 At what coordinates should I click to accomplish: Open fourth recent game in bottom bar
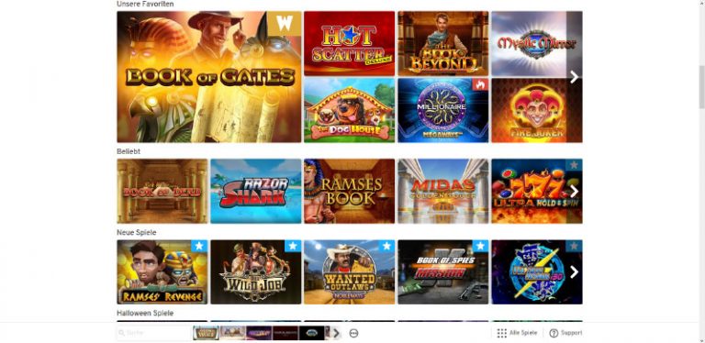(x=285, y=333)
